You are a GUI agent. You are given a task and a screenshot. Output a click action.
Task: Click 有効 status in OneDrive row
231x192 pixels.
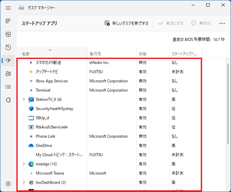coord(143,146)
